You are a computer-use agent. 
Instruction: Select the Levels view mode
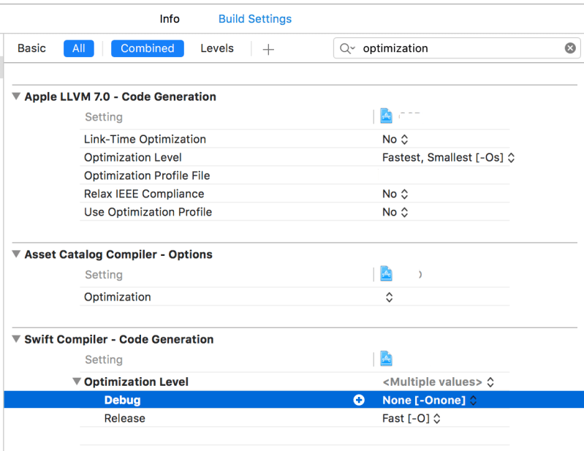pyautogui.click(x=217, y=48)
